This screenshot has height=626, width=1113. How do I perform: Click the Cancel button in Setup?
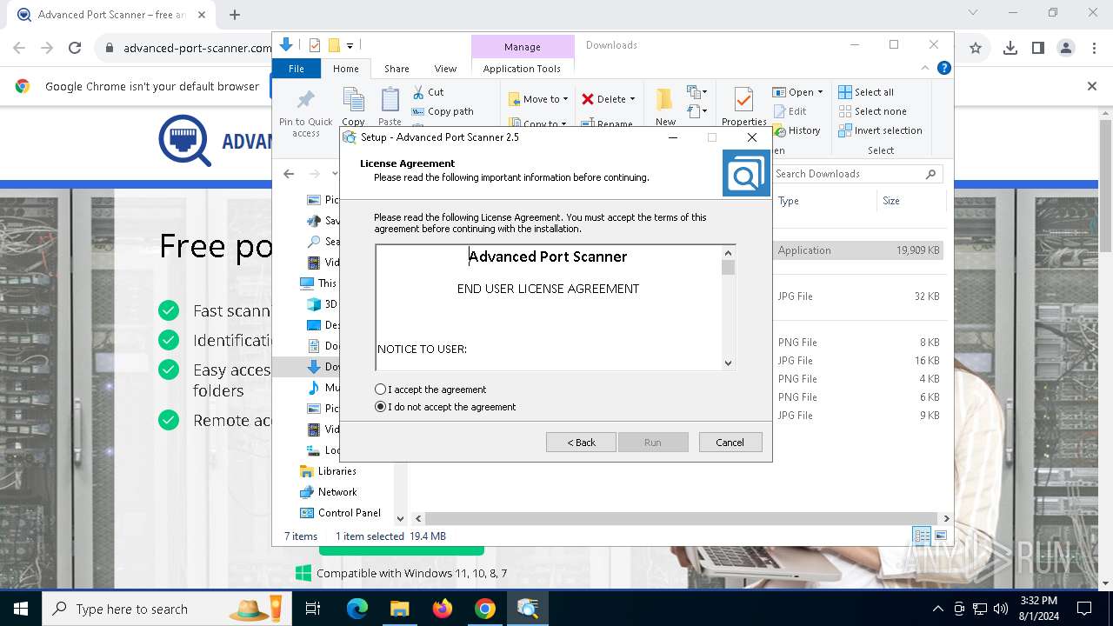point(730,443)
